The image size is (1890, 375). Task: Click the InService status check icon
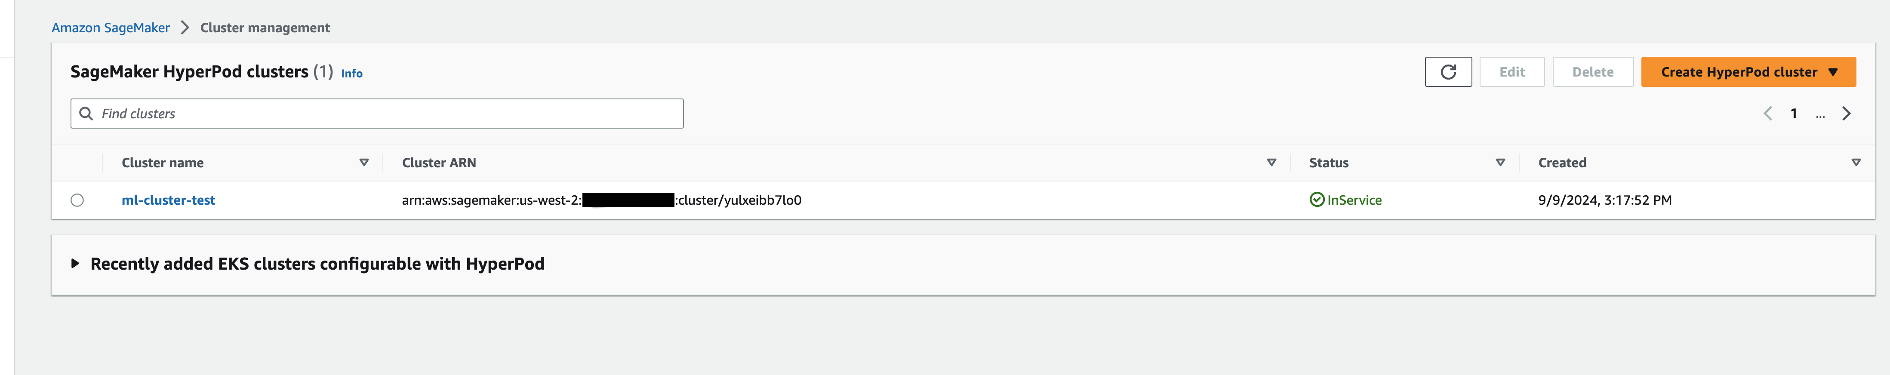pos(1316,200)
